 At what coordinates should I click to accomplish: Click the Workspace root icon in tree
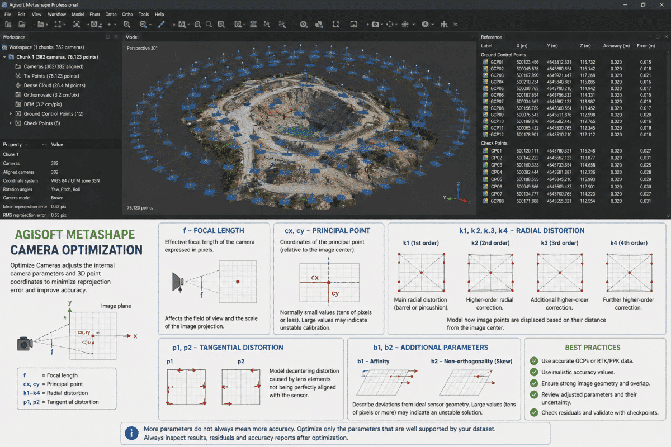(5, 47)
